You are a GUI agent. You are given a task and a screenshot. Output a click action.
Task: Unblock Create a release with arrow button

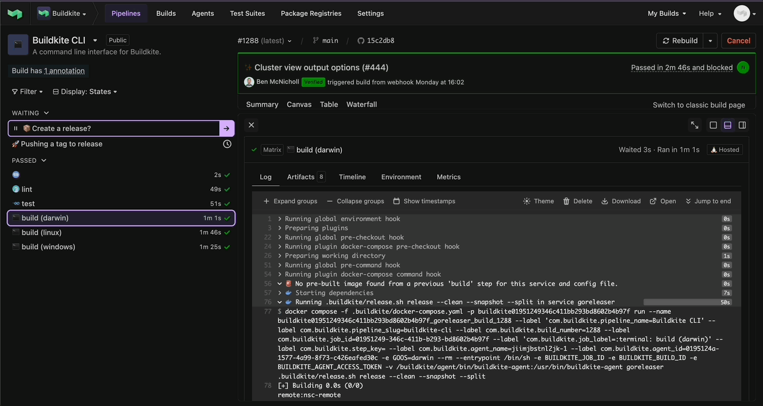[227, 129]
